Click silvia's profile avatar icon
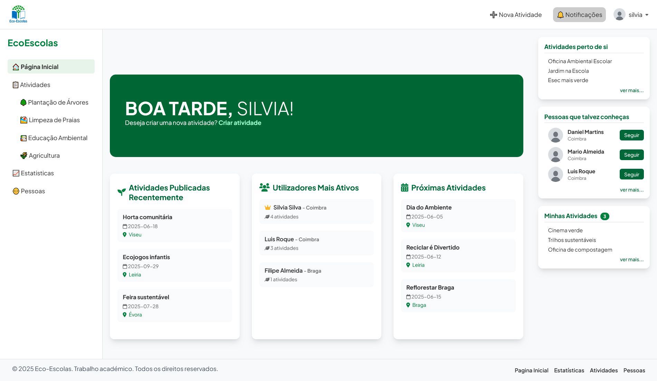 click(x=619, y=15)
